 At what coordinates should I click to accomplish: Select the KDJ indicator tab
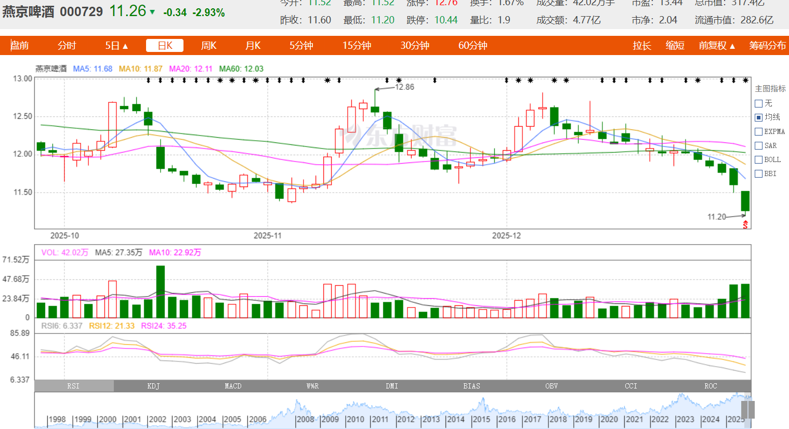(x=153, y=386)
